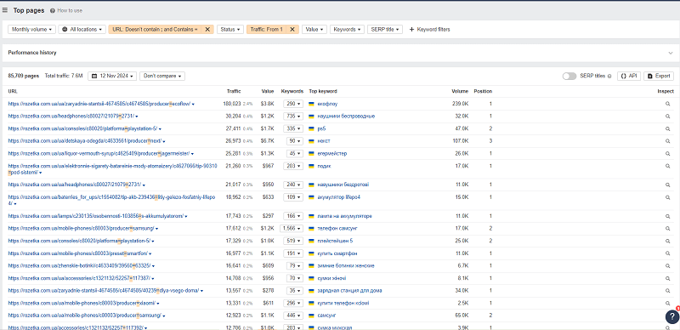
Task: Sort by the Traffic column header
Action: 234,91
